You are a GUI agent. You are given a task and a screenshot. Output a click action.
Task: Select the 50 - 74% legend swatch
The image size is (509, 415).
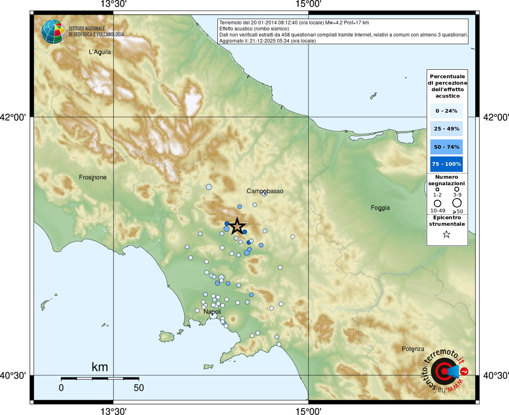446,147
